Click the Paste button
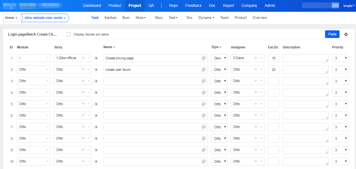Image resolution: width=356 pixels, height=169 pixels. click(x=332, y=34)
